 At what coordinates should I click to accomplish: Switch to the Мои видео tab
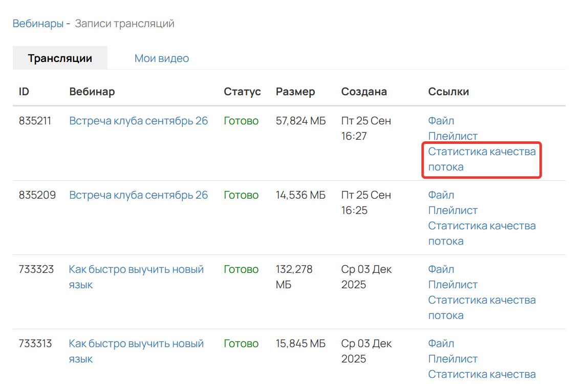click(162, 58)
